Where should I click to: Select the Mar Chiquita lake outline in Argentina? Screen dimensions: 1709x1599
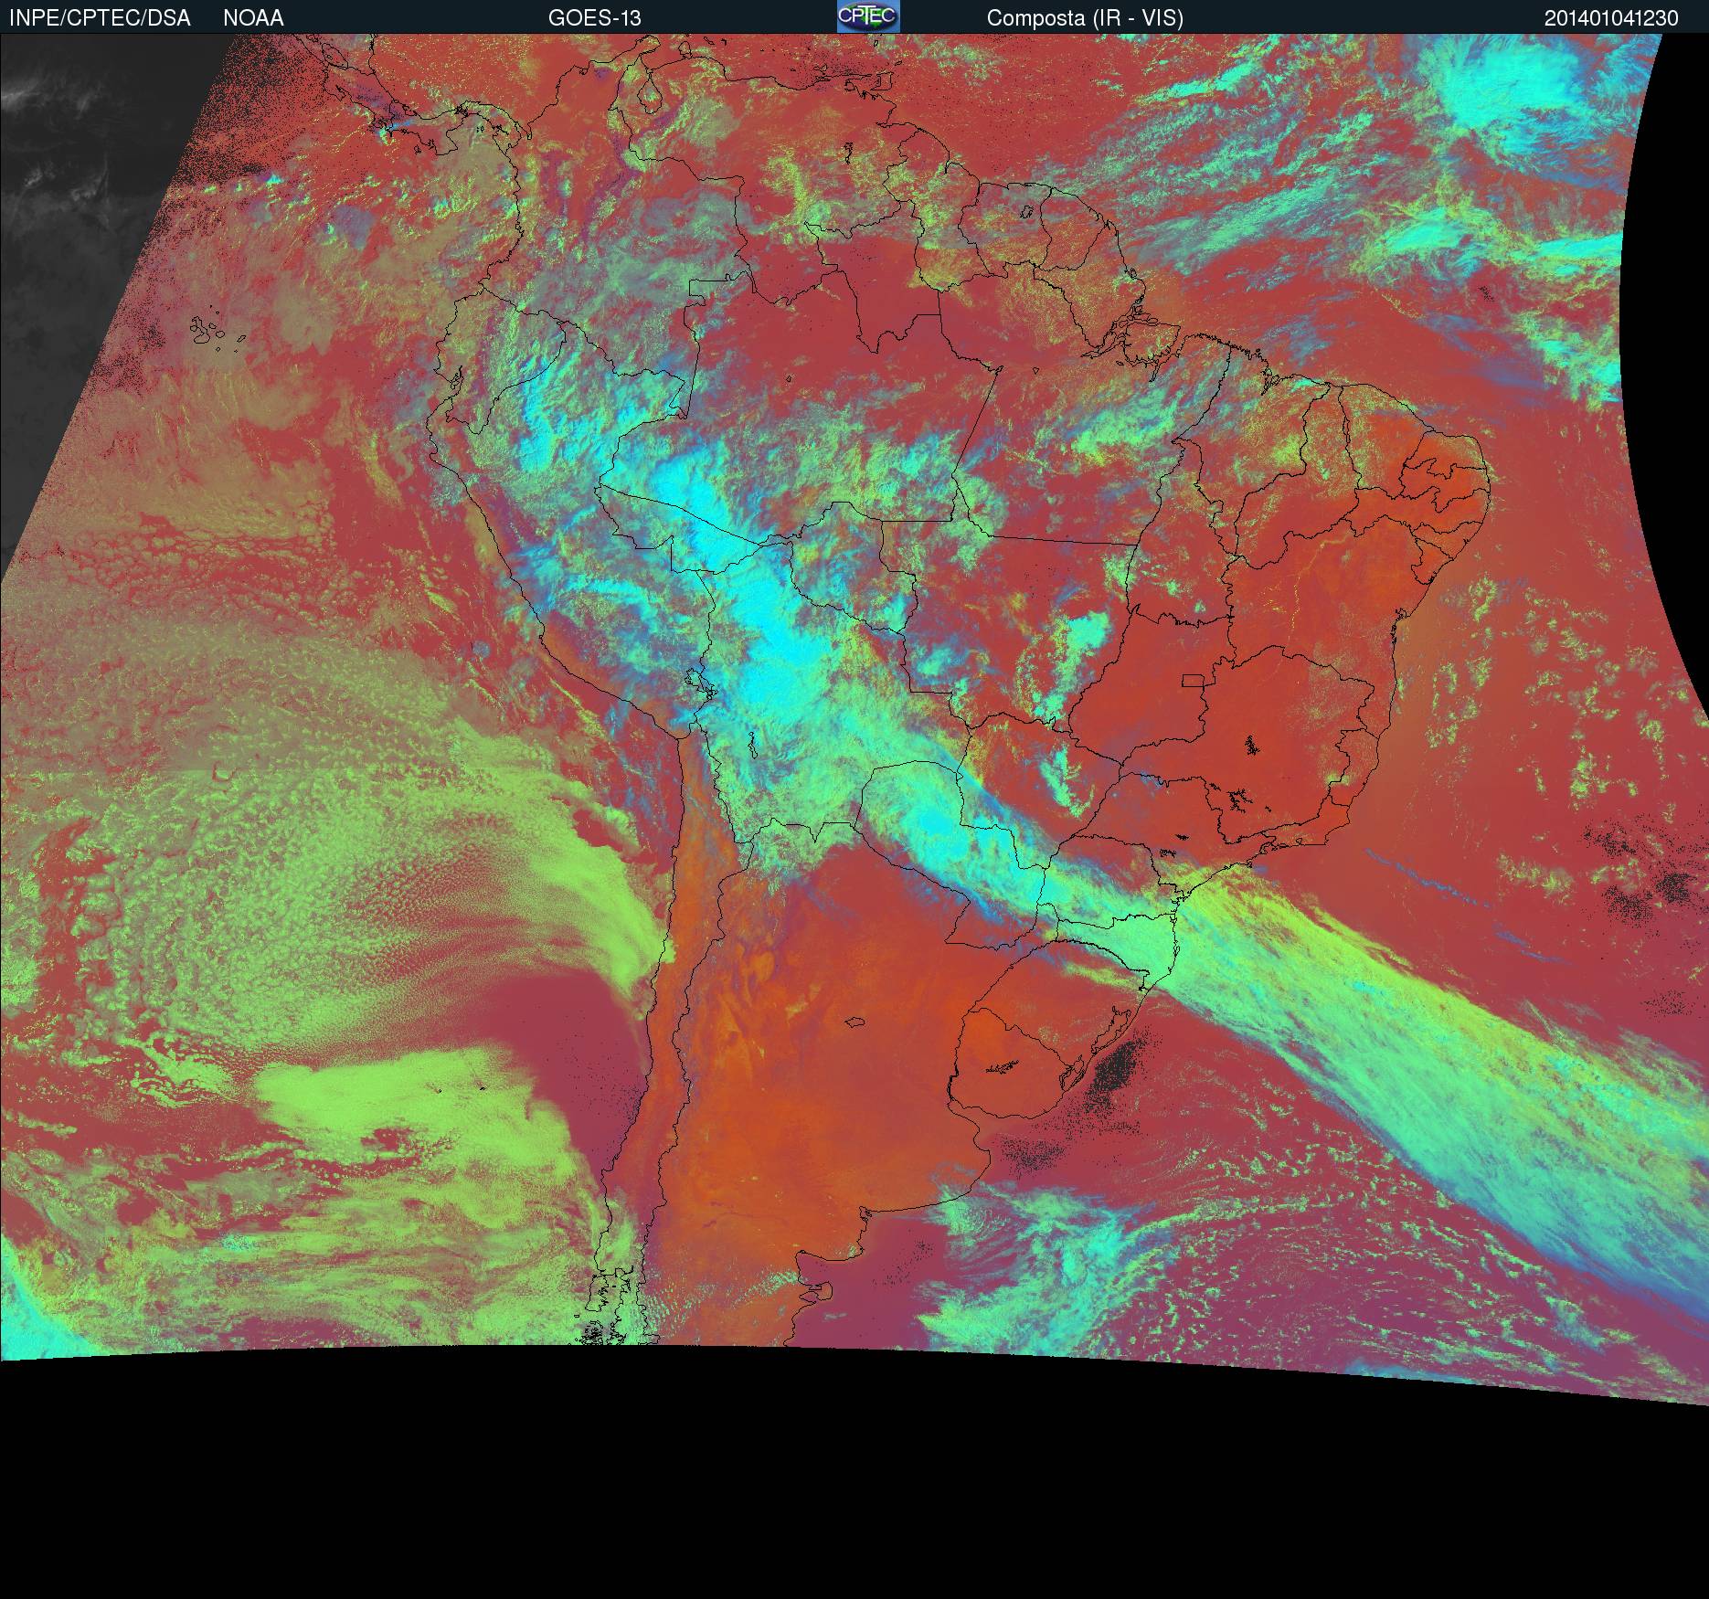coord(855,1022)
